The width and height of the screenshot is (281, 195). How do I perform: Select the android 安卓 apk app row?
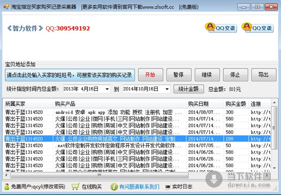coord(137,112)
